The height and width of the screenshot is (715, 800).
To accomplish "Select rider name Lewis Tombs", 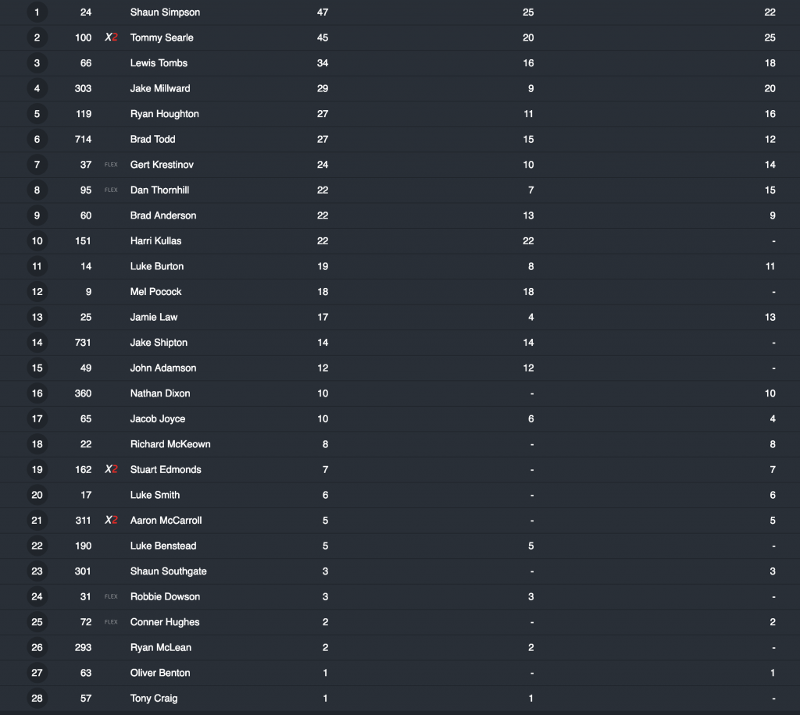I will click(159, 63).
